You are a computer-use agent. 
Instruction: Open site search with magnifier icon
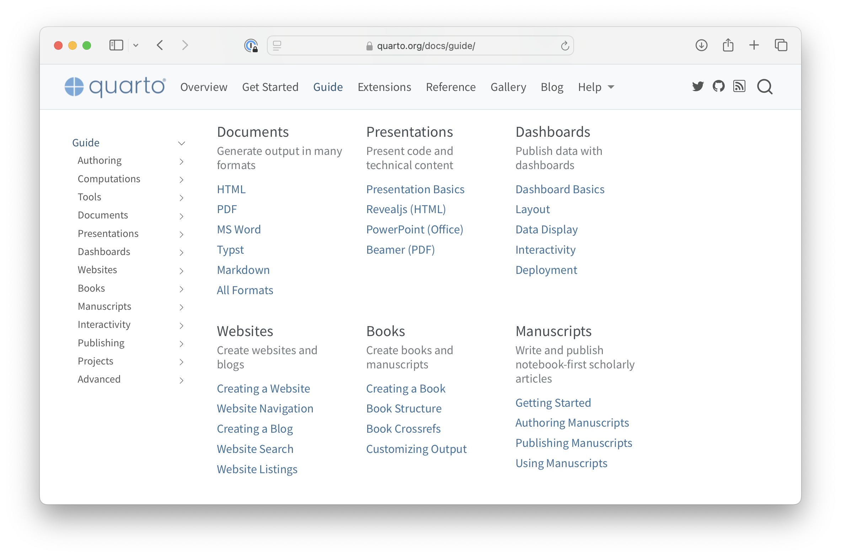click(x=765, y=87)
